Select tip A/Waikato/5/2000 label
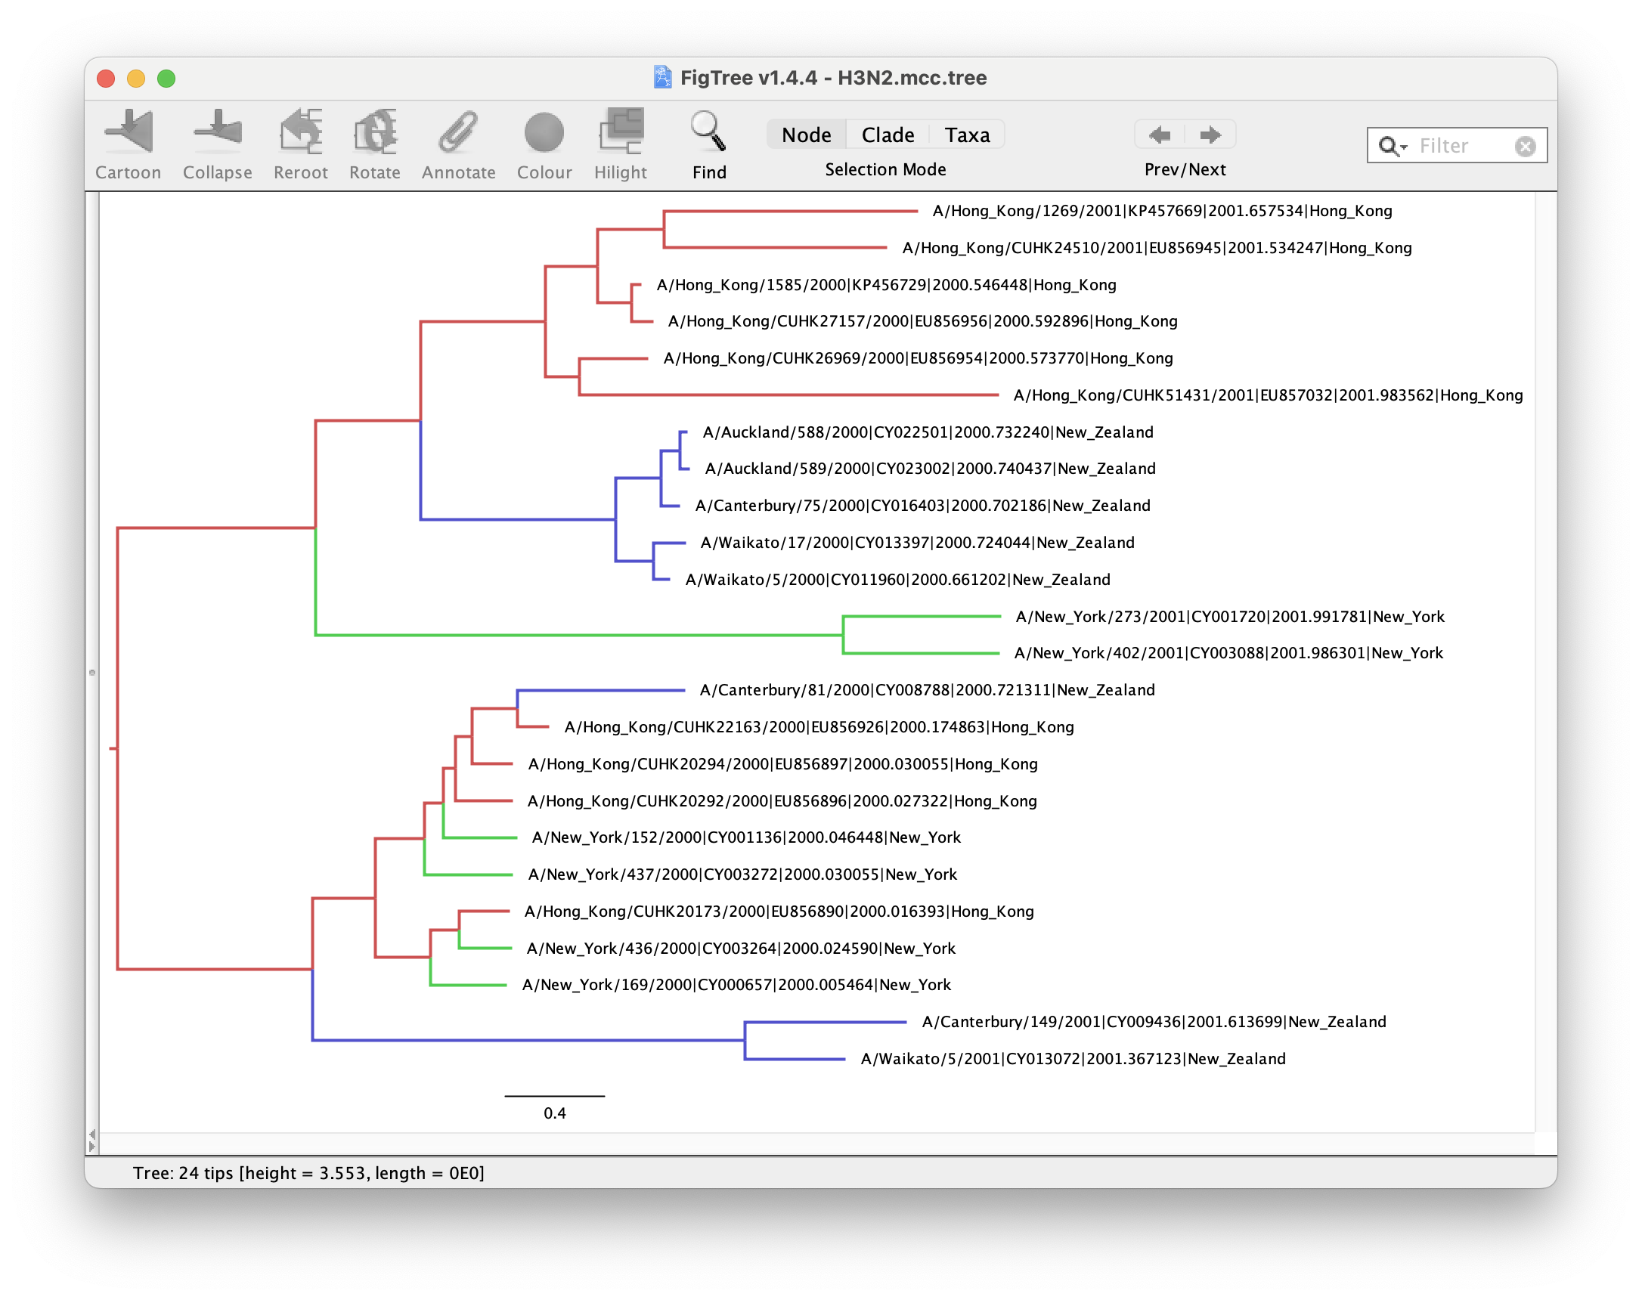This screenshot has height=1300, width=1642. 897,580
